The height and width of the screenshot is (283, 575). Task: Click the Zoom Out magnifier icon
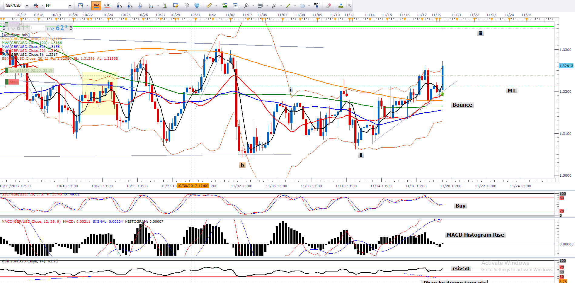pyautogui.click(x=130, y=5)
